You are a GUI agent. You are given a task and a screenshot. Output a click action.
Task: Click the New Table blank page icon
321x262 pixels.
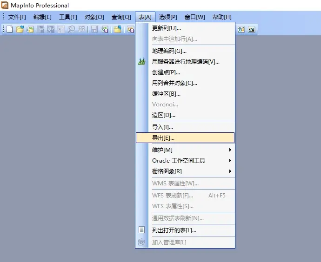pos(10,29)
